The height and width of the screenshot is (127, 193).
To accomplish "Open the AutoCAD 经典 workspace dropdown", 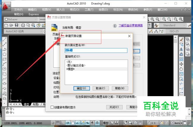I will pos(23,31).
